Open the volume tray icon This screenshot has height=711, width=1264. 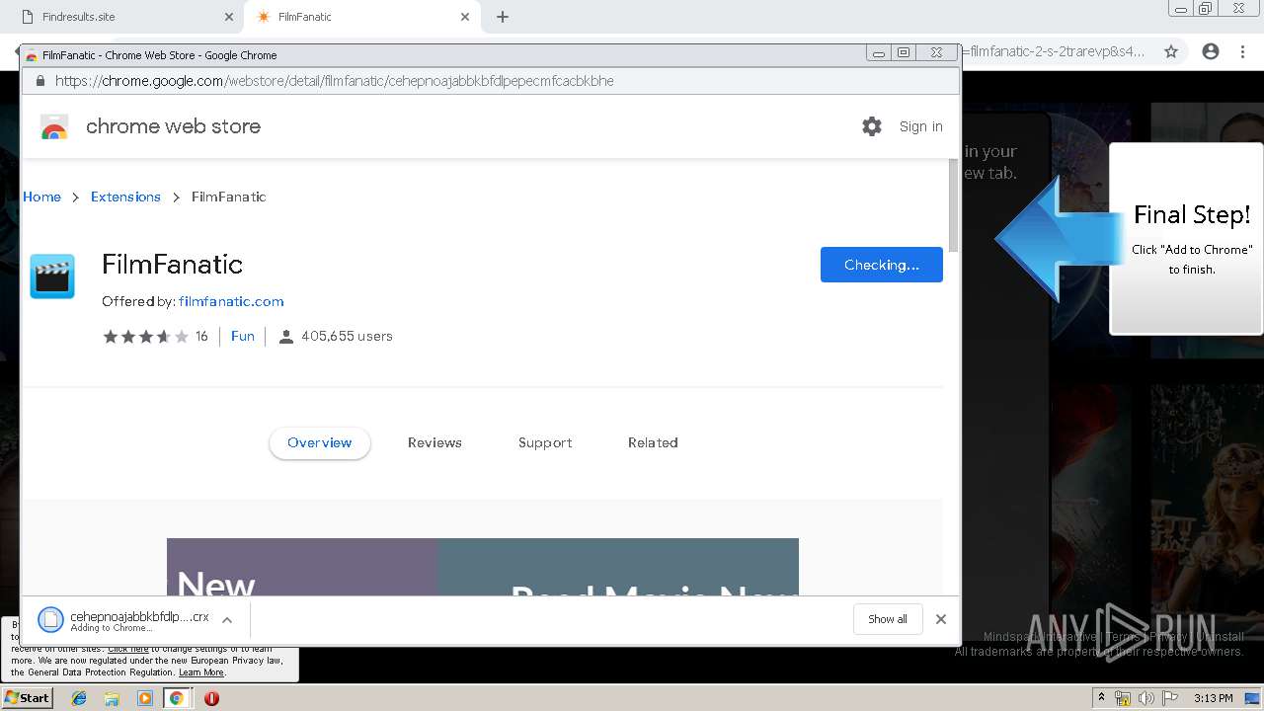coord(1145,698)
